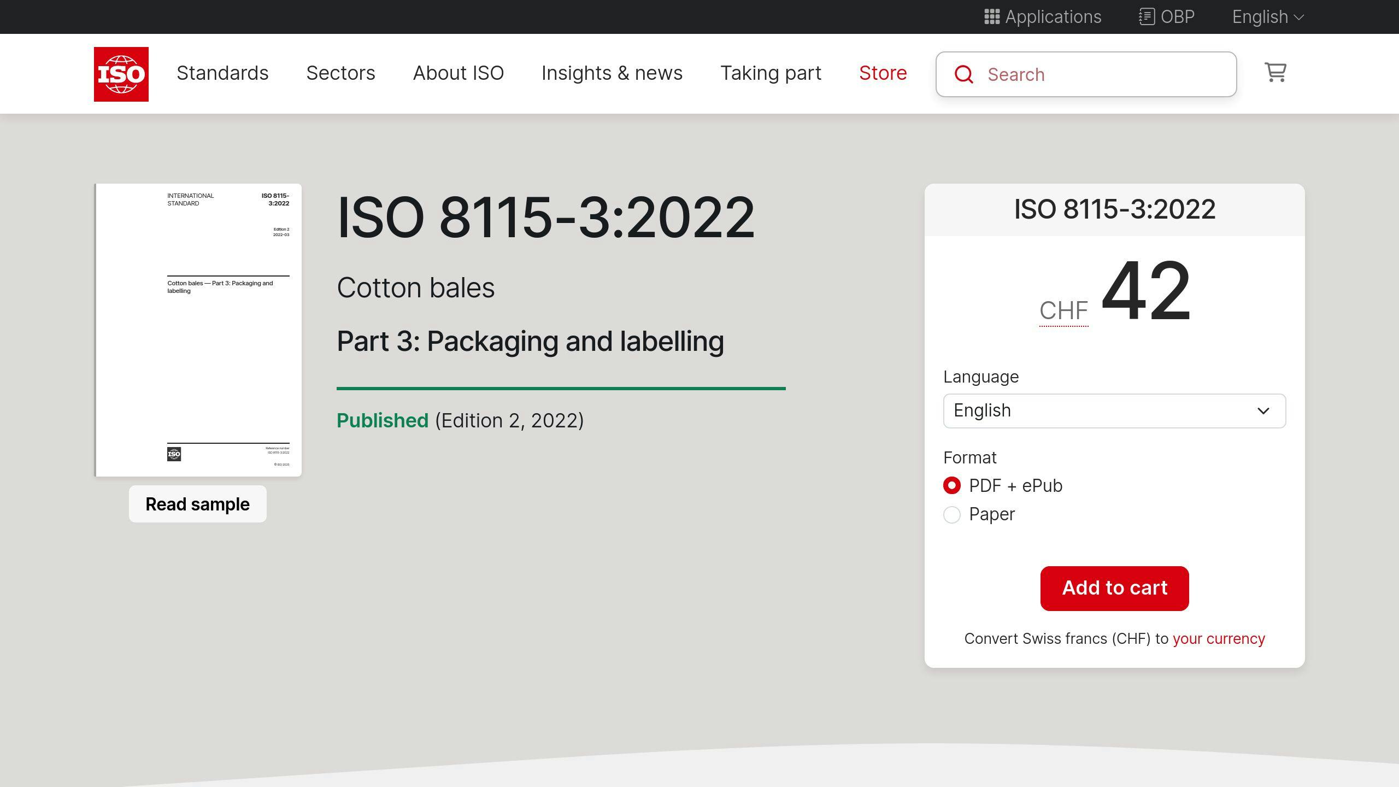Select the PDF + ePub format
Image resolution: width=1399 pixels, height=787 pixels.
pyautogui.click(x=952, y=486)
